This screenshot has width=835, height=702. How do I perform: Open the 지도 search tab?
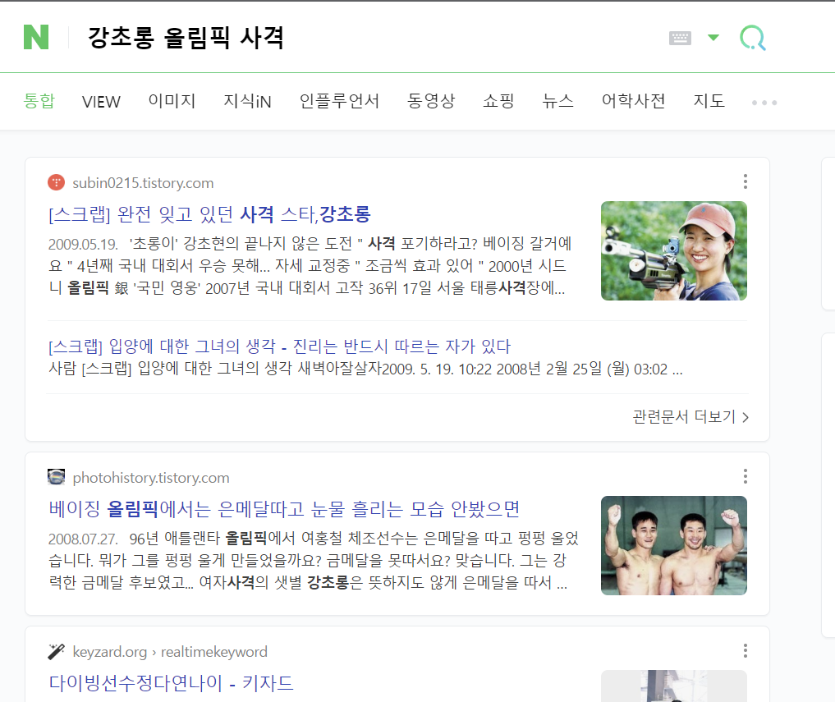[x=709, y=102]
